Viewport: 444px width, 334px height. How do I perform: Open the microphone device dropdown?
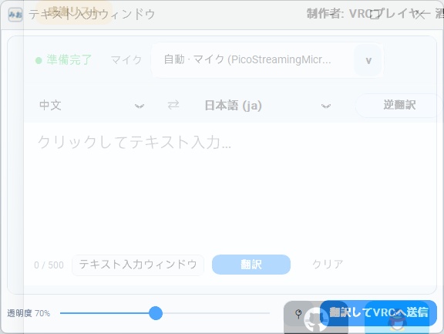point(267,59)
